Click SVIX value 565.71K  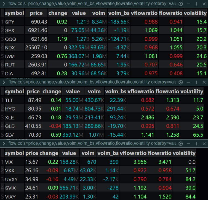click(69, 188)
